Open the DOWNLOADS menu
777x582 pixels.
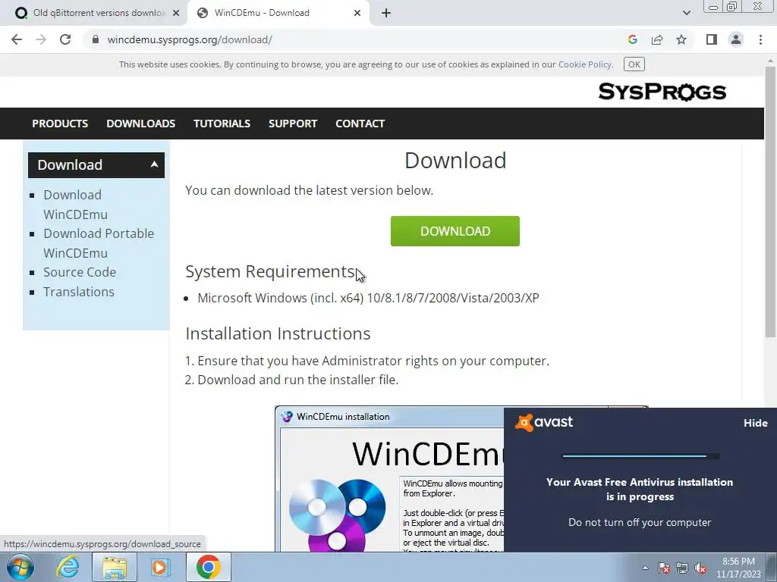(x=140, y=124)
